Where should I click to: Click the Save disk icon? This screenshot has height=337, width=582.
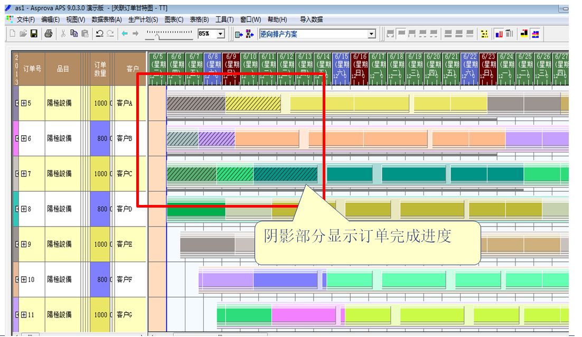[34, 34]
